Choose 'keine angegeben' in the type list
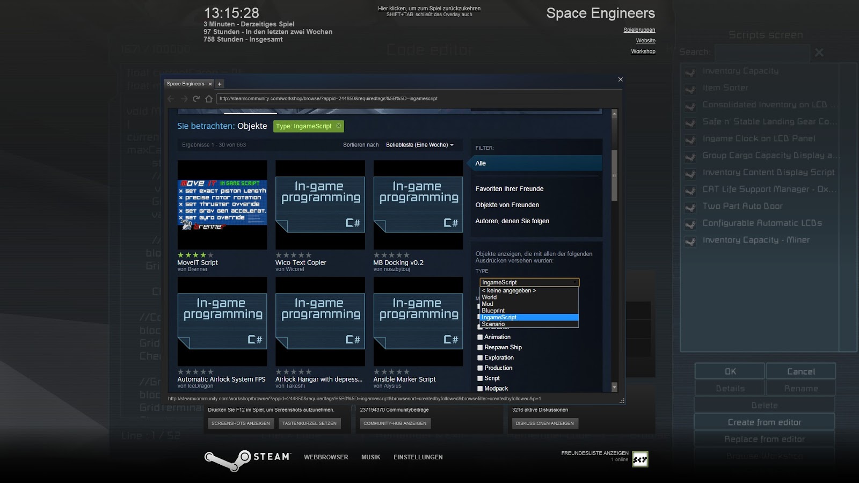The width and height of the screenshot is (859, 483). coord(529,290)
